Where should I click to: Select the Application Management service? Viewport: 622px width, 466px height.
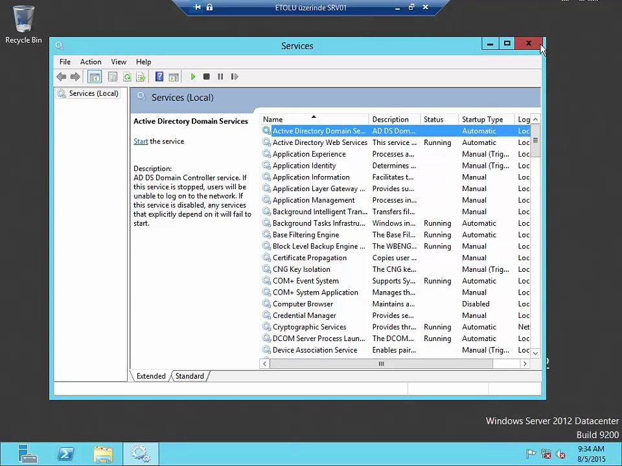(x=395, y=200)
